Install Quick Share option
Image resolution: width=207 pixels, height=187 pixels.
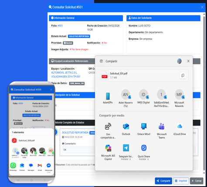(144, 153)
